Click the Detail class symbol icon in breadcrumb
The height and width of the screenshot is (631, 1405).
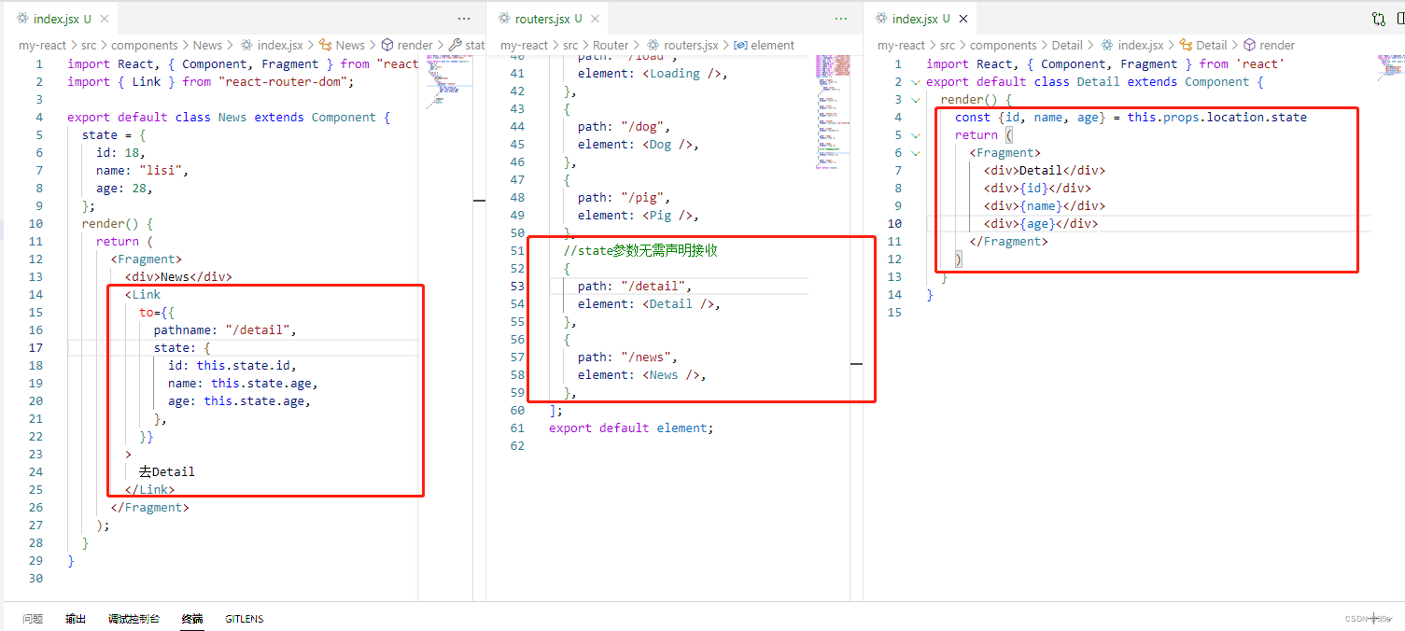[1187, 44]
